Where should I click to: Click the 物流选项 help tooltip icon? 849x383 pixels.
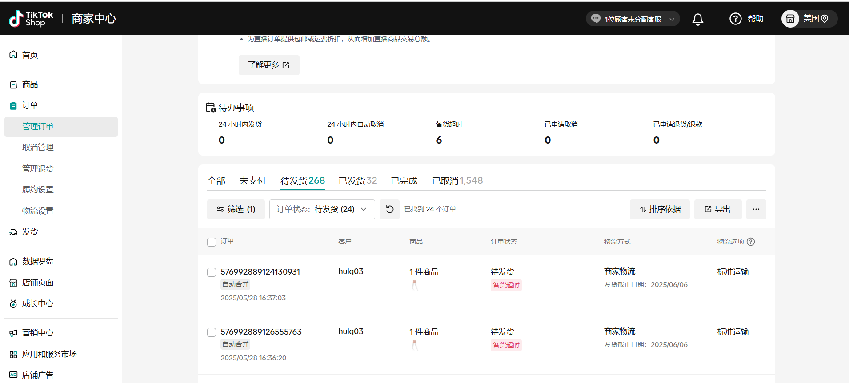751,242
